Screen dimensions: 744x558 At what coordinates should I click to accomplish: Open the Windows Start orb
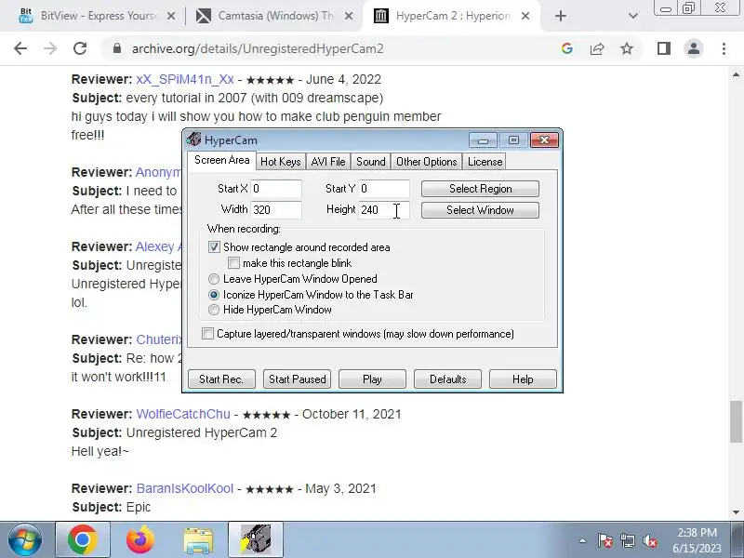pos(25,539)
